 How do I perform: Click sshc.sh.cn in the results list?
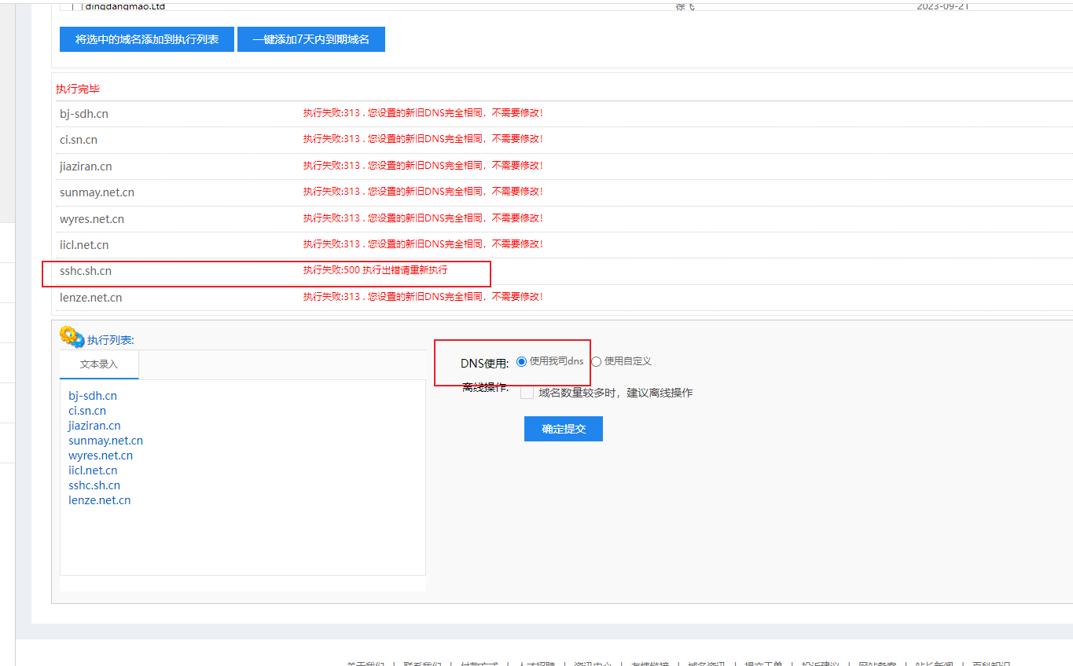click(86, 271)
